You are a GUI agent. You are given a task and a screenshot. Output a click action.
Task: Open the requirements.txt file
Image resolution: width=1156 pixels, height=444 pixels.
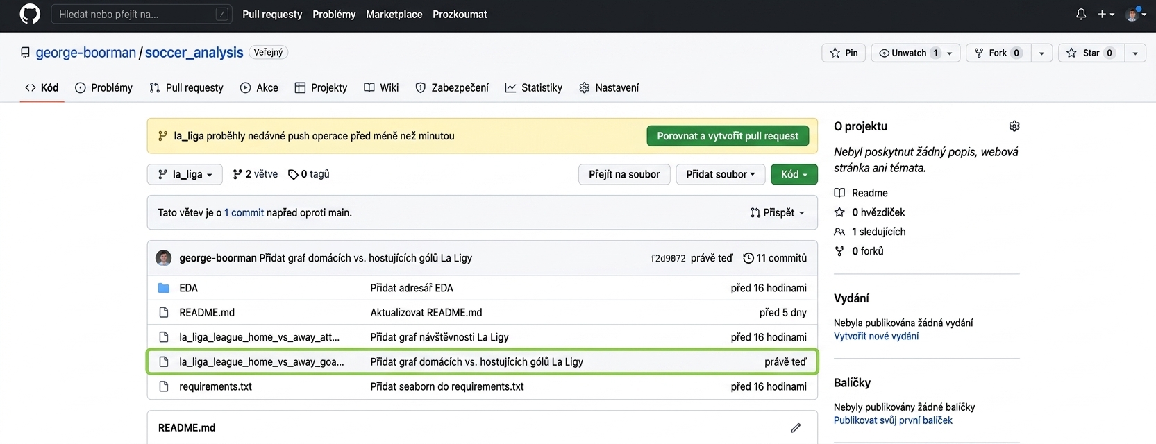(x=215, y=387)
